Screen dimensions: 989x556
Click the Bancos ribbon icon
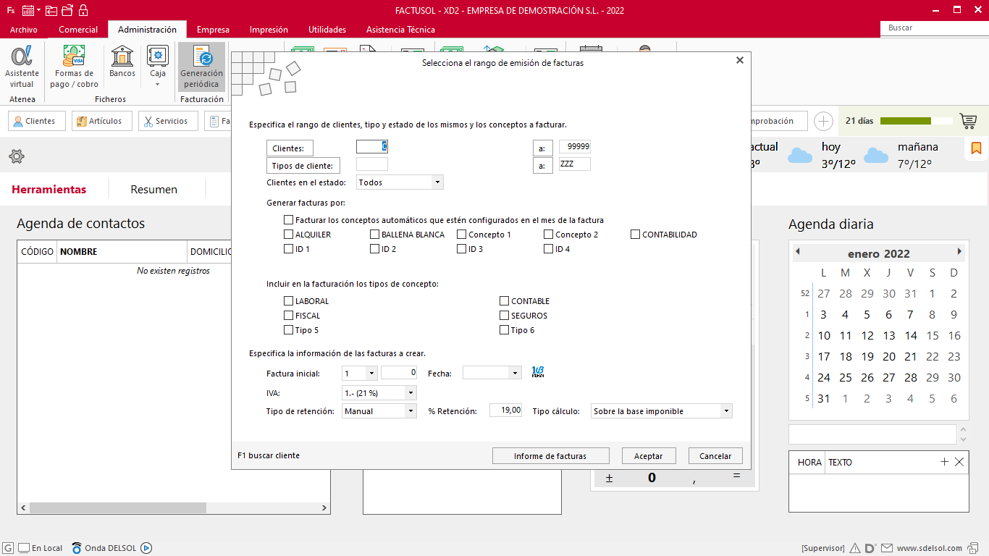(x=122, y=62)
